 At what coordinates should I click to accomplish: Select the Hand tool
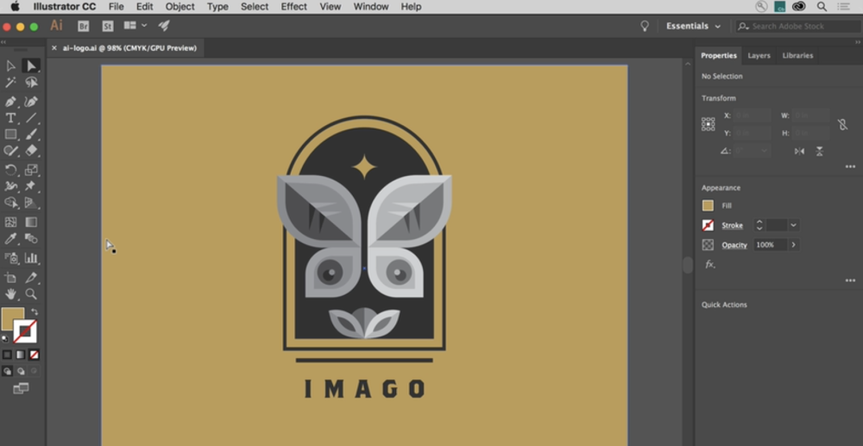[x=10, y=294]
